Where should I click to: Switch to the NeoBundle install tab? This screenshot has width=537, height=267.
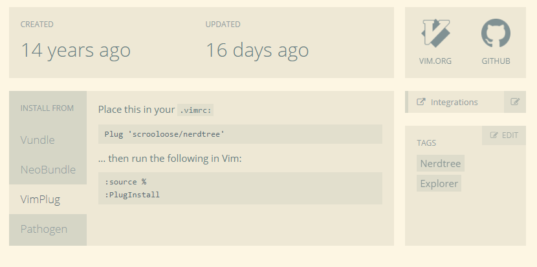click(x=48, y=170)
